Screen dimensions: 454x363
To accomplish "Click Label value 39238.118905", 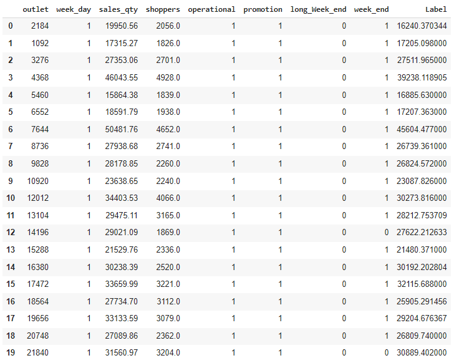I will pyautogui.click(x=422, y=77).
